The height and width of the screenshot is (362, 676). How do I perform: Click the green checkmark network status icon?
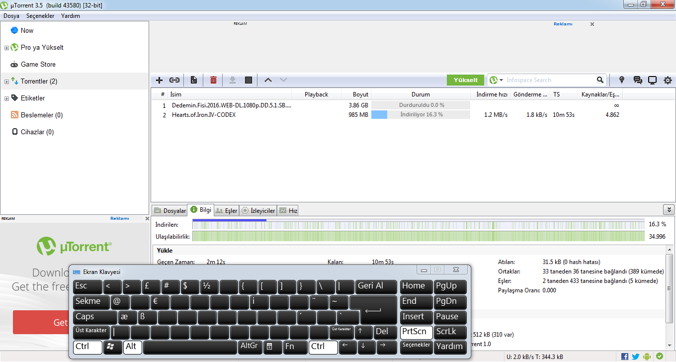[x=659, y=357]
